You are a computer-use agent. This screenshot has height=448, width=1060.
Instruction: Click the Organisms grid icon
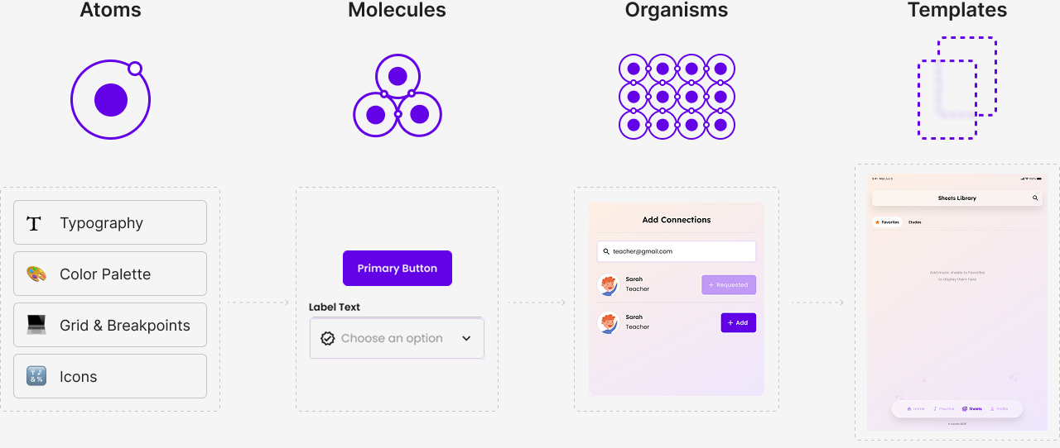click(x=677, y=97)
